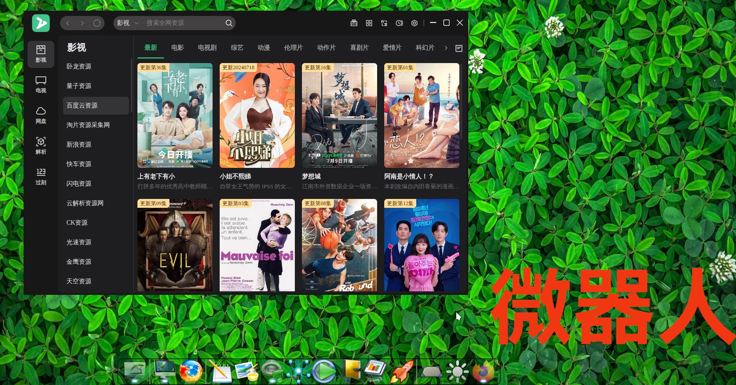Open the Rebound basketball poster
Viewport: 736px width, 385px height.
point(339,245)
